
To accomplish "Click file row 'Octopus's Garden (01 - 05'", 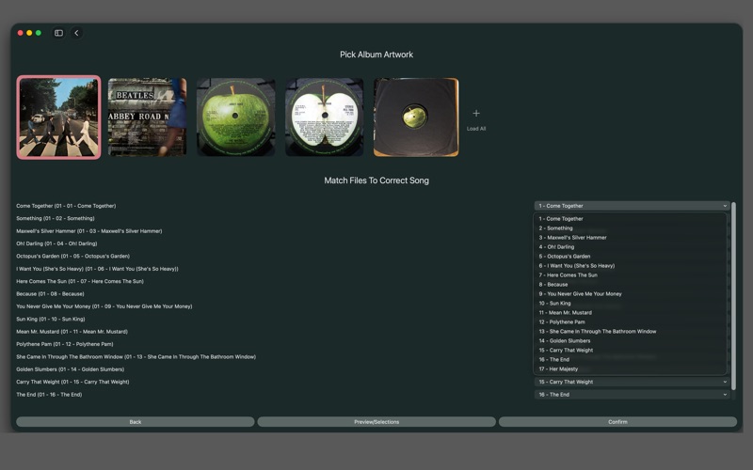I will (73, 256).
